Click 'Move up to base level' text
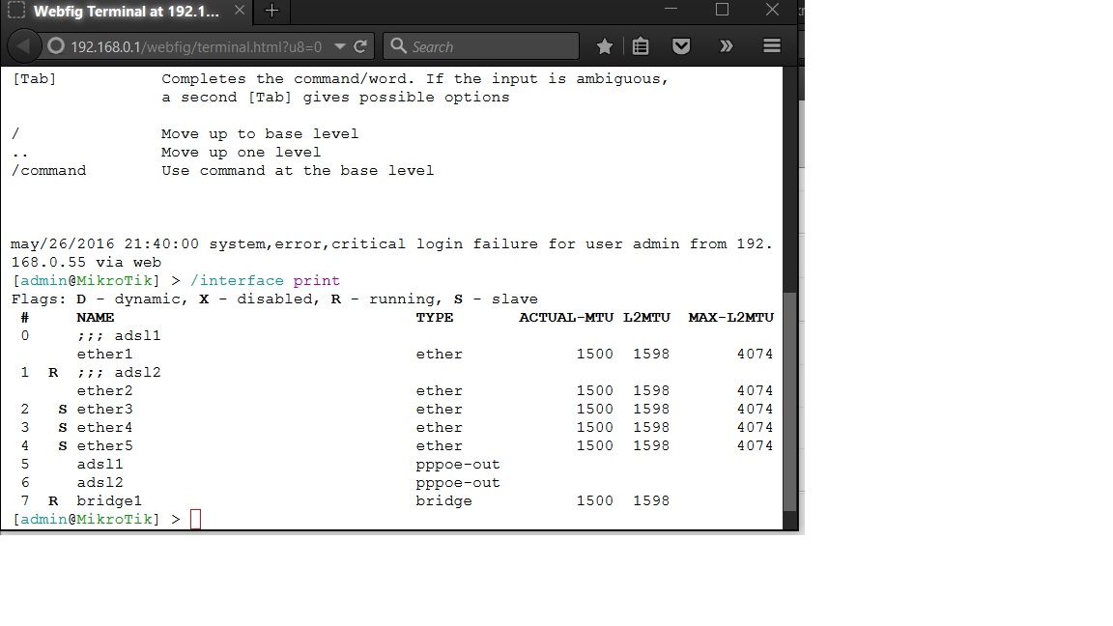 point(260,134)
